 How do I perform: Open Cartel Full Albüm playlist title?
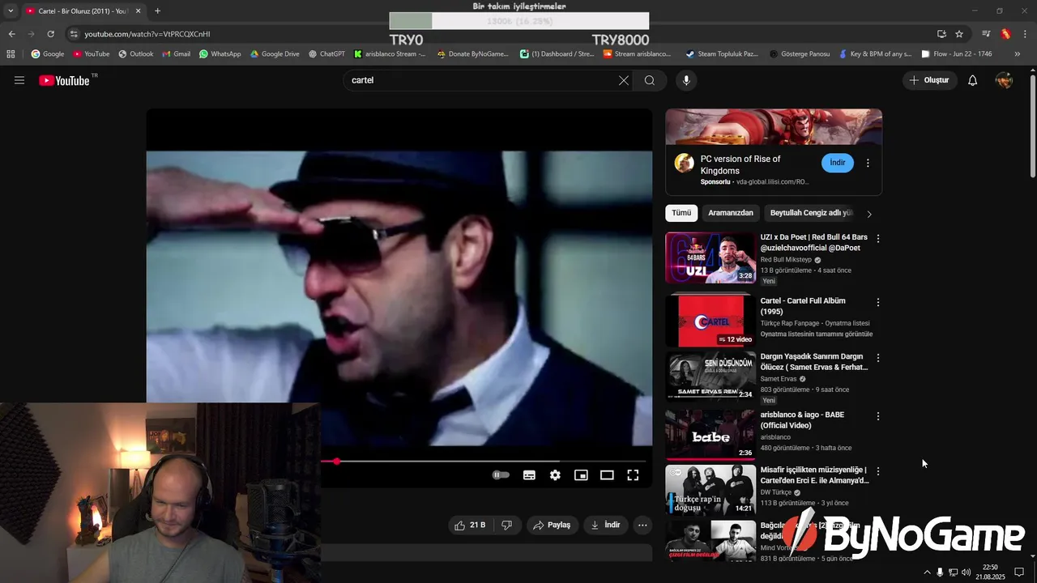click(803, 306)
